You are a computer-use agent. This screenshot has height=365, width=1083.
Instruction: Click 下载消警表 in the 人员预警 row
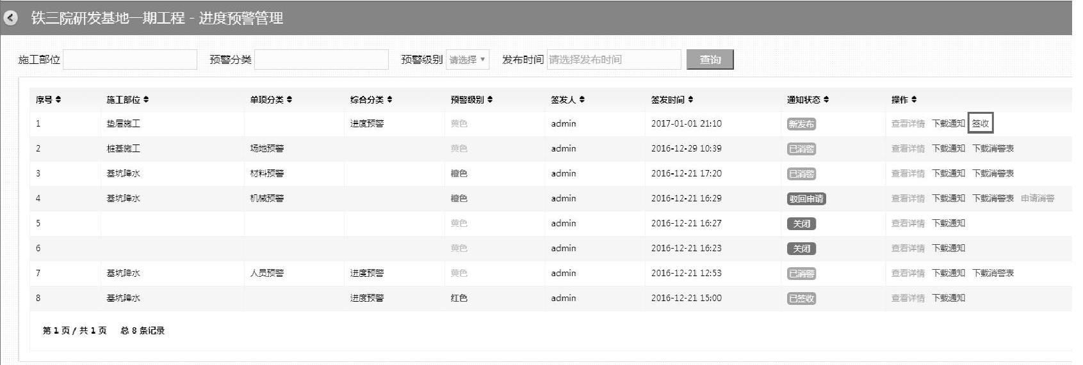tap(993, 274)
